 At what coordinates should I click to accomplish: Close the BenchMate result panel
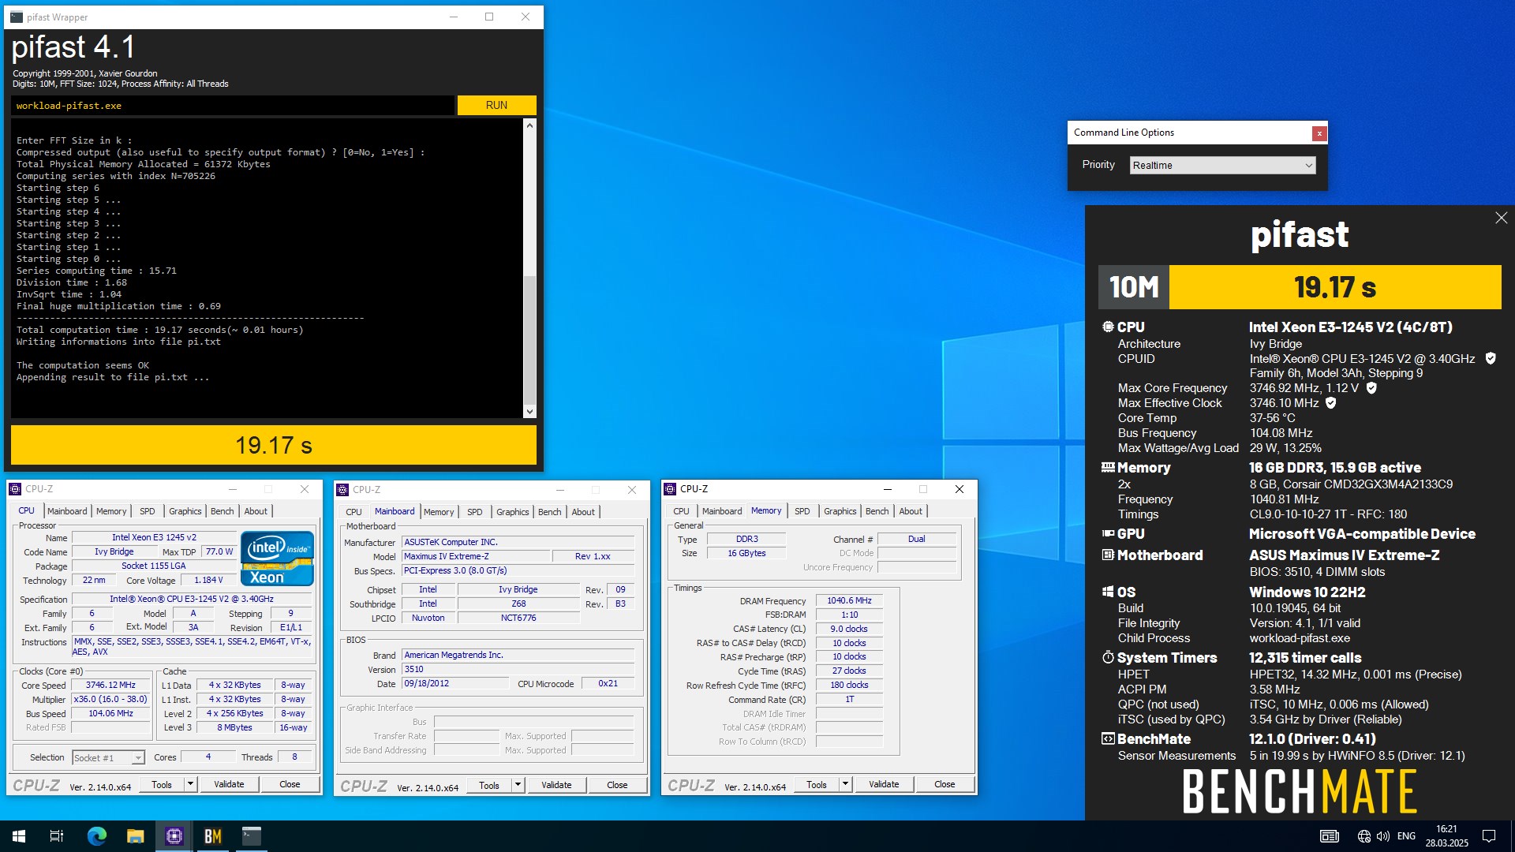(x=1501, y=219)
